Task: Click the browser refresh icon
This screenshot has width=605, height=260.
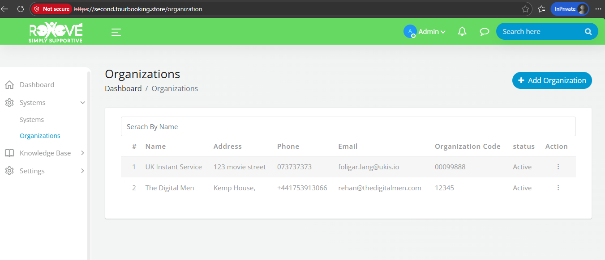Action: tap(20, 9)
